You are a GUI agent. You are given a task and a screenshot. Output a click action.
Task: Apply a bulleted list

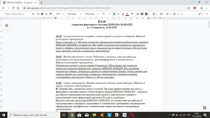pos(174,14)
